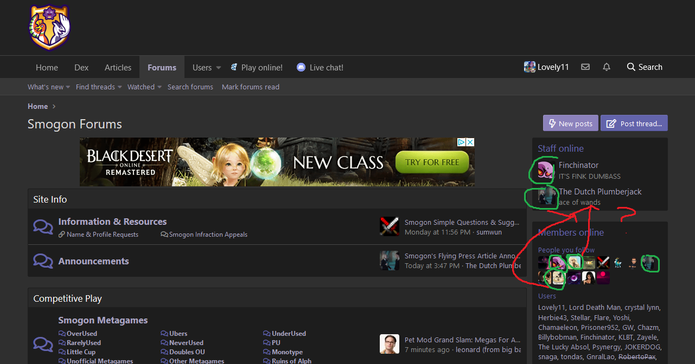Open the Announcements forum title
The width and height of the screenshot is (695, 364).
[93, 261]
